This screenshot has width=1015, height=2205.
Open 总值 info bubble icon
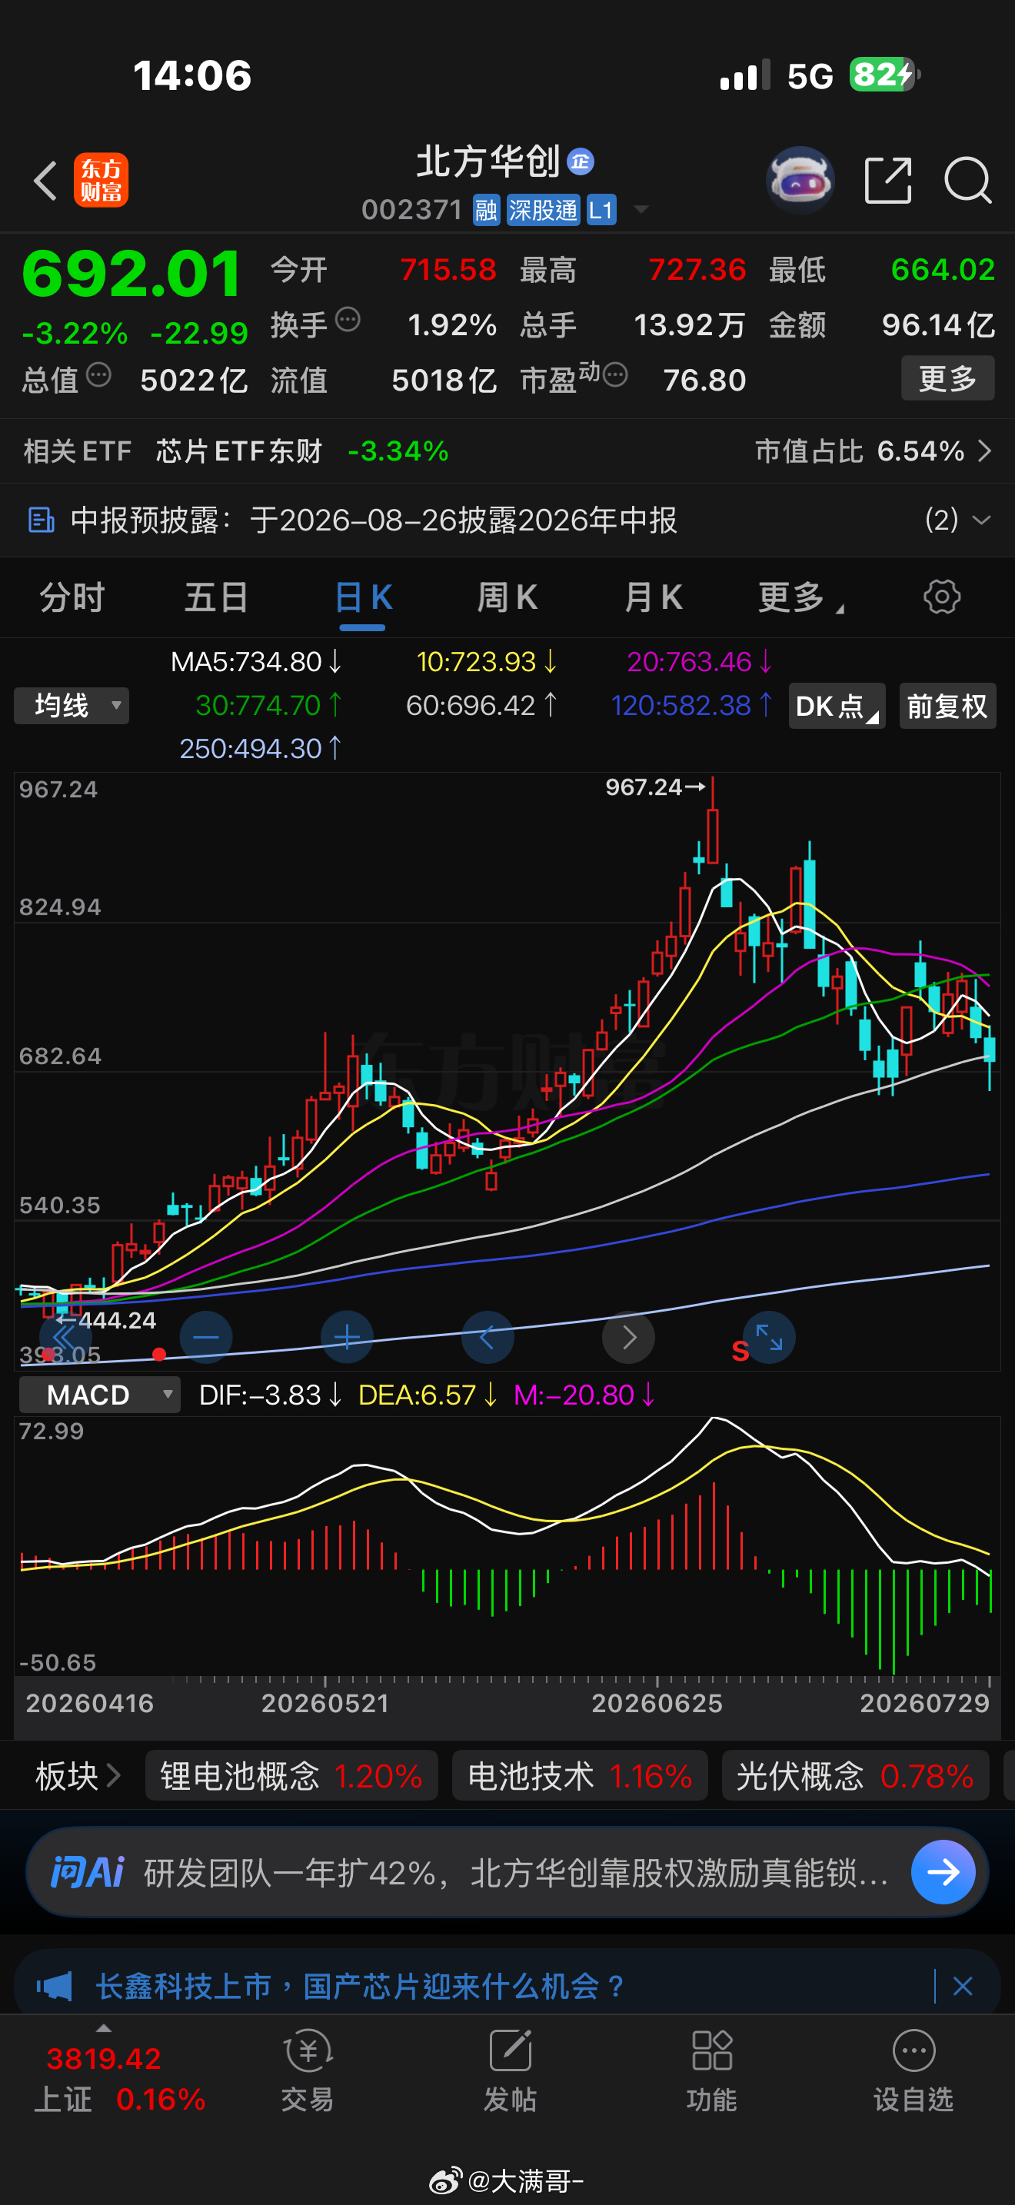pyautogui.click(x=99, y=375)
